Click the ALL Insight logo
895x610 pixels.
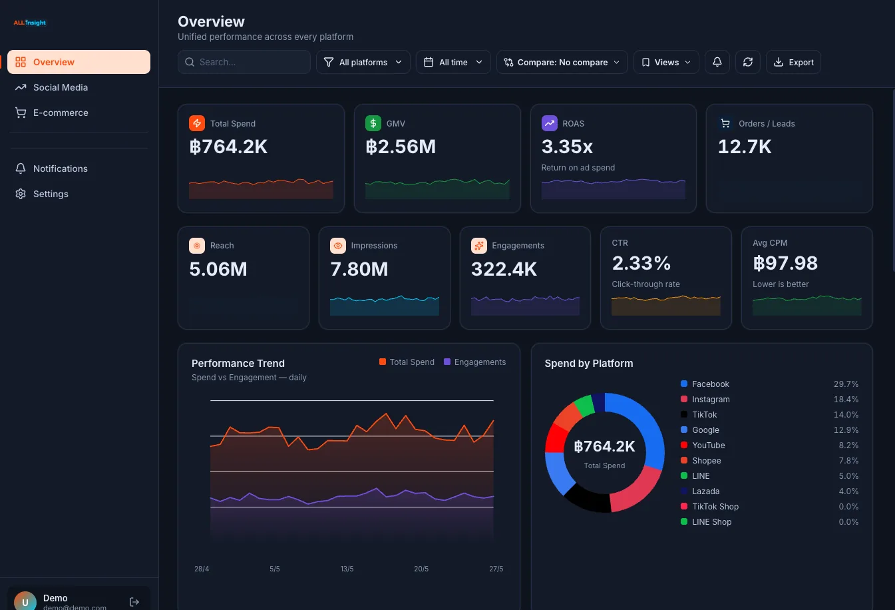30,23
